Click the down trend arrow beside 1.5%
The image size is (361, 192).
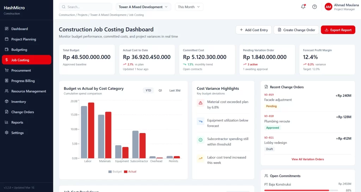(x=185, y=64)
